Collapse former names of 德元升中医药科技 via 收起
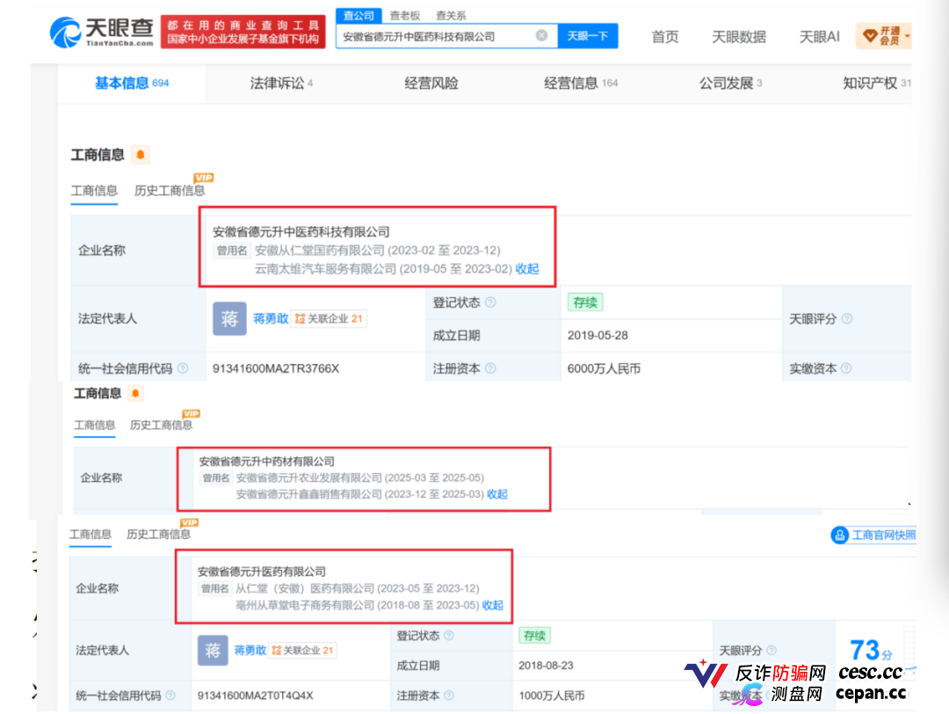Screen dimensions: 949x714 click(x=526, y=268)
